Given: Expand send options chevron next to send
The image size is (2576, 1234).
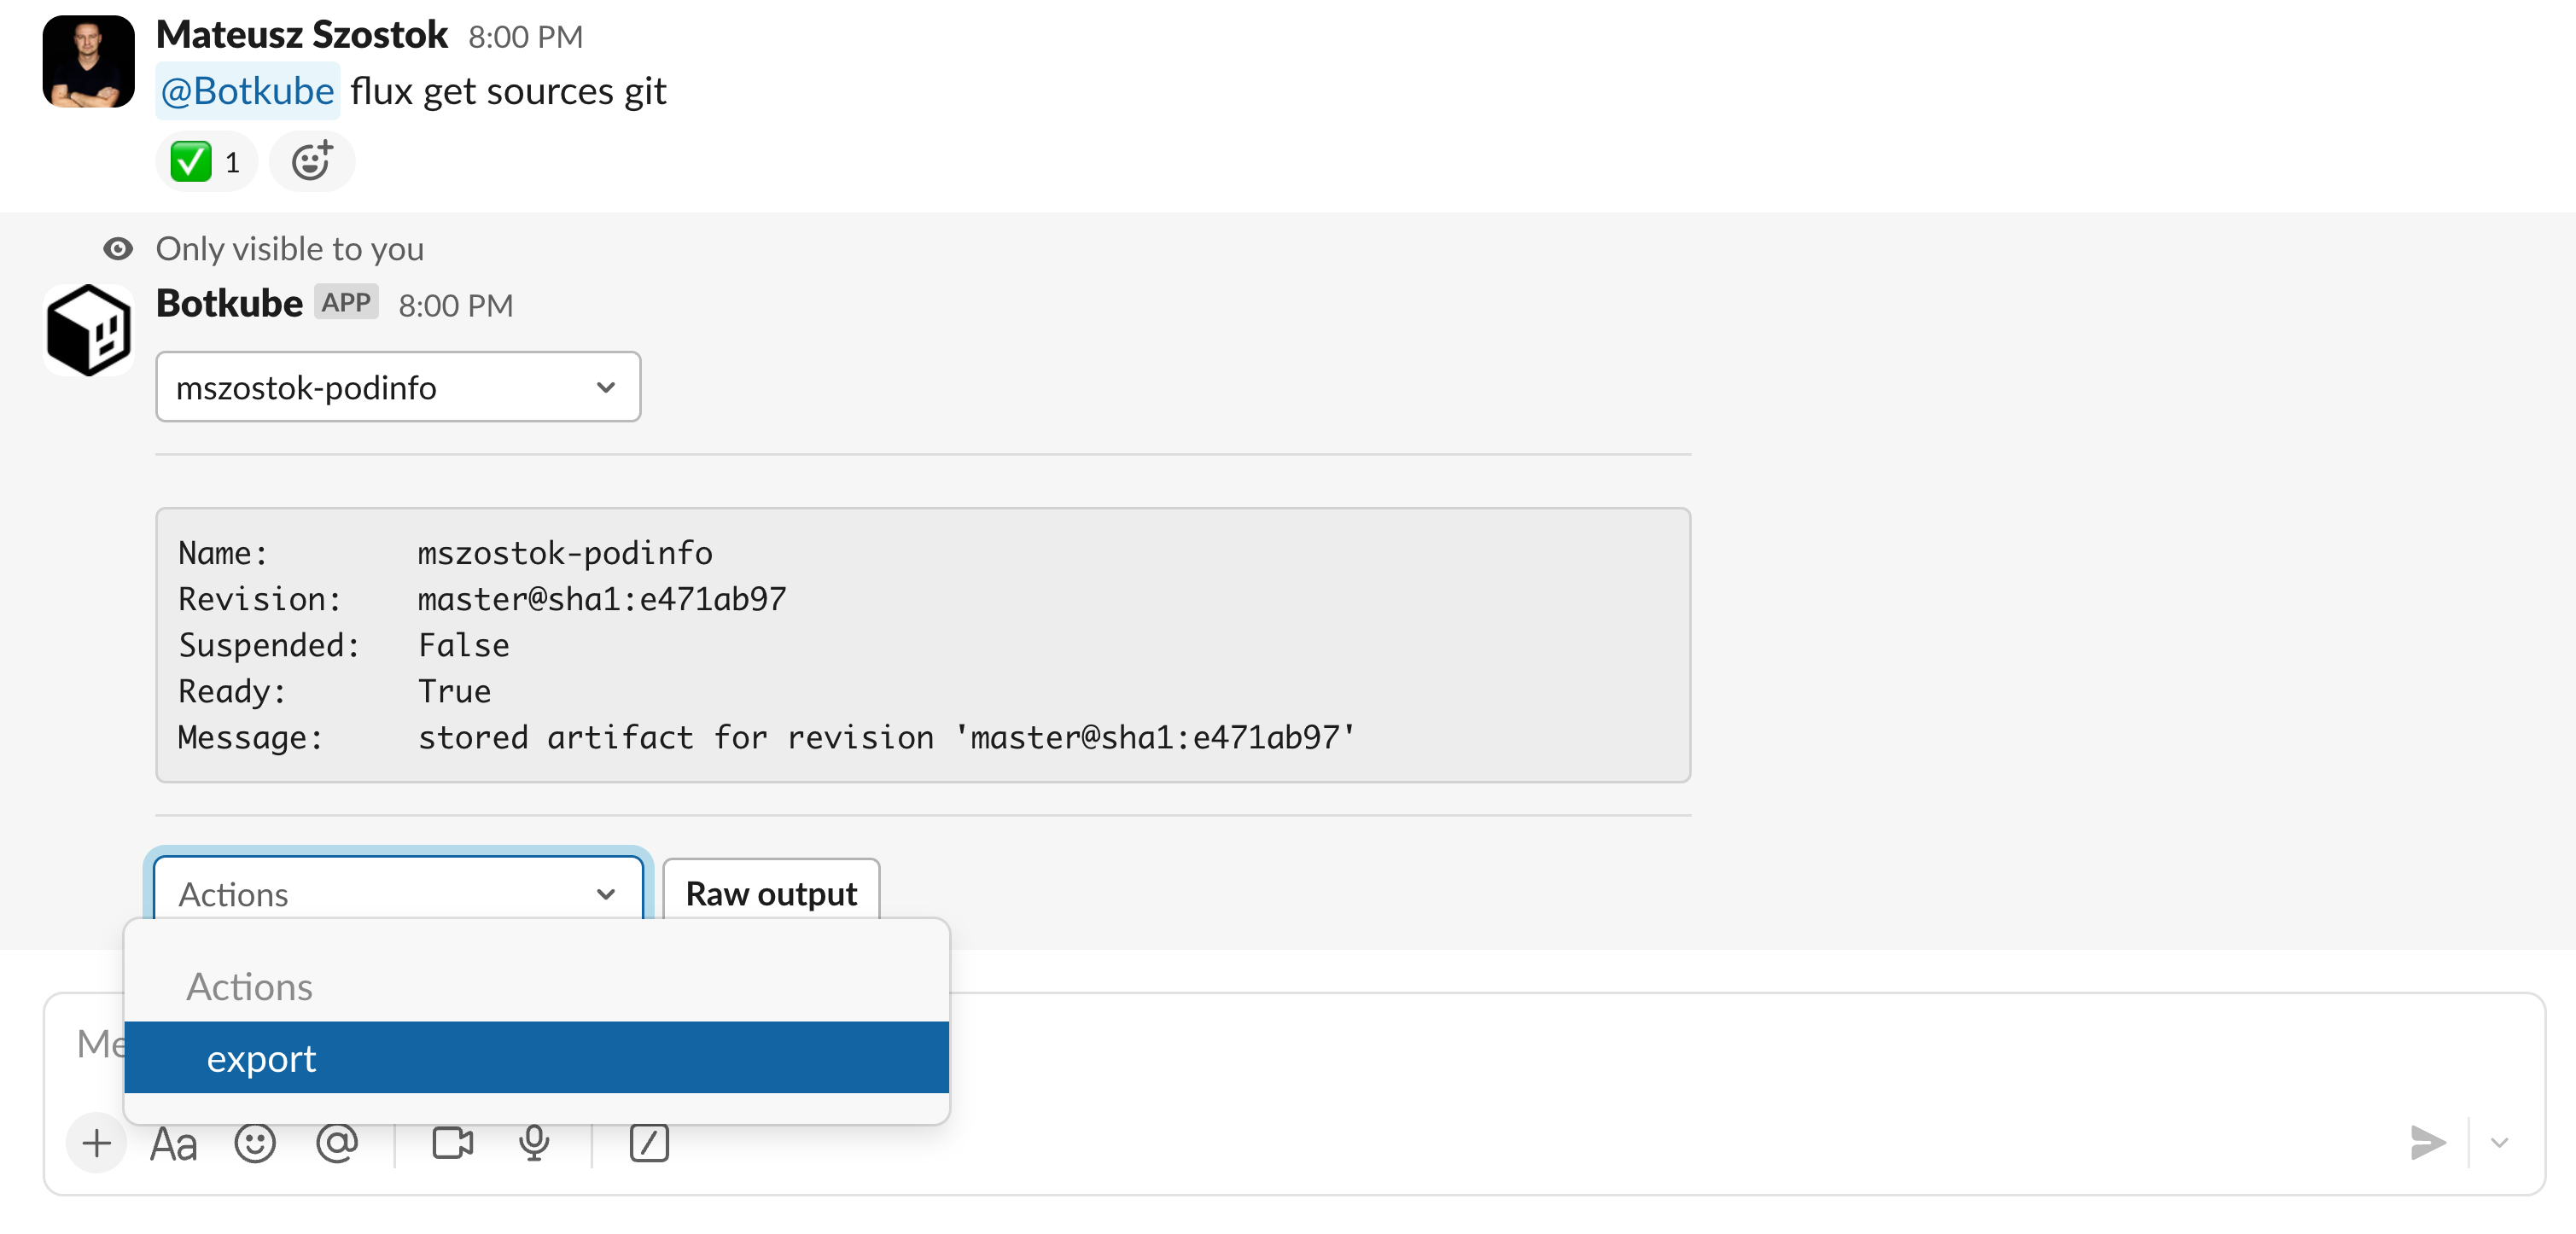Looking at the screenshot, I should [2499, 1143].
